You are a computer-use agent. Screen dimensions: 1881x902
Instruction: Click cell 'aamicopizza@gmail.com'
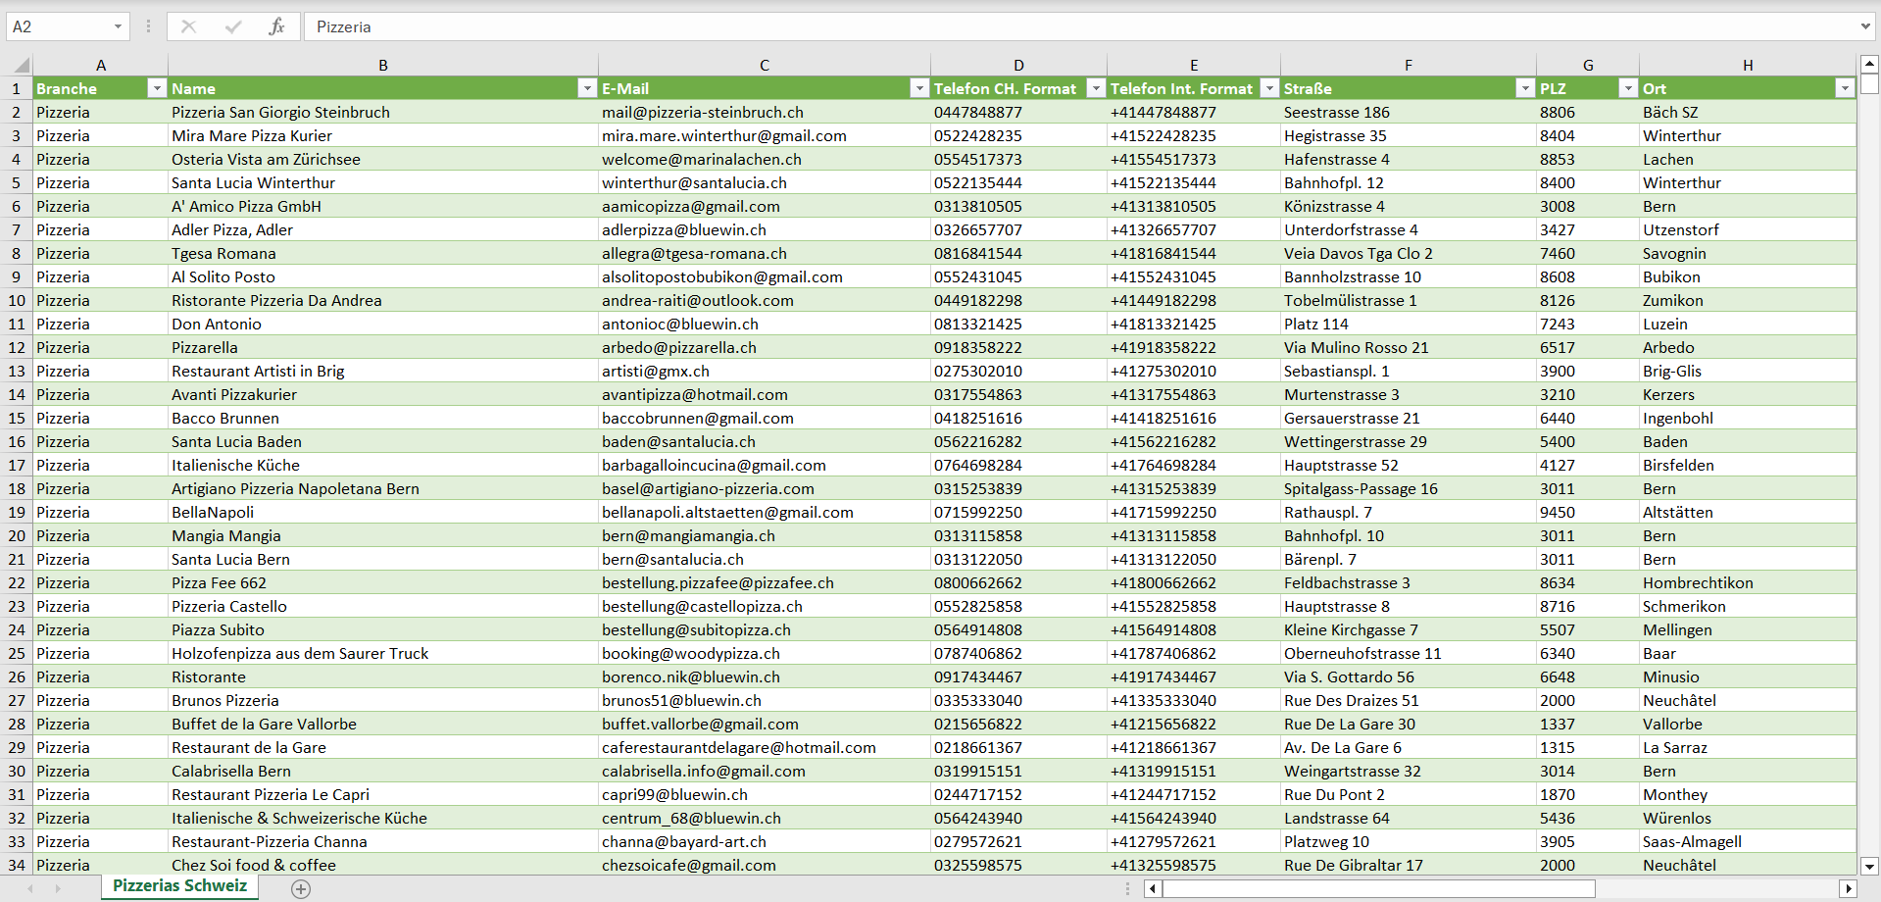click(765, 206)
